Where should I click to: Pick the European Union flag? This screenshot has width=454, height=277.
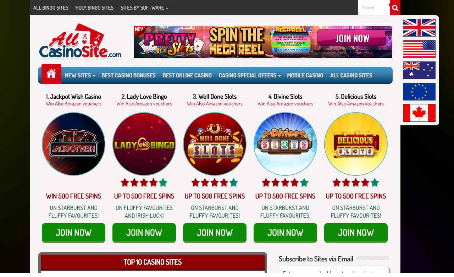tap(419, 92)
